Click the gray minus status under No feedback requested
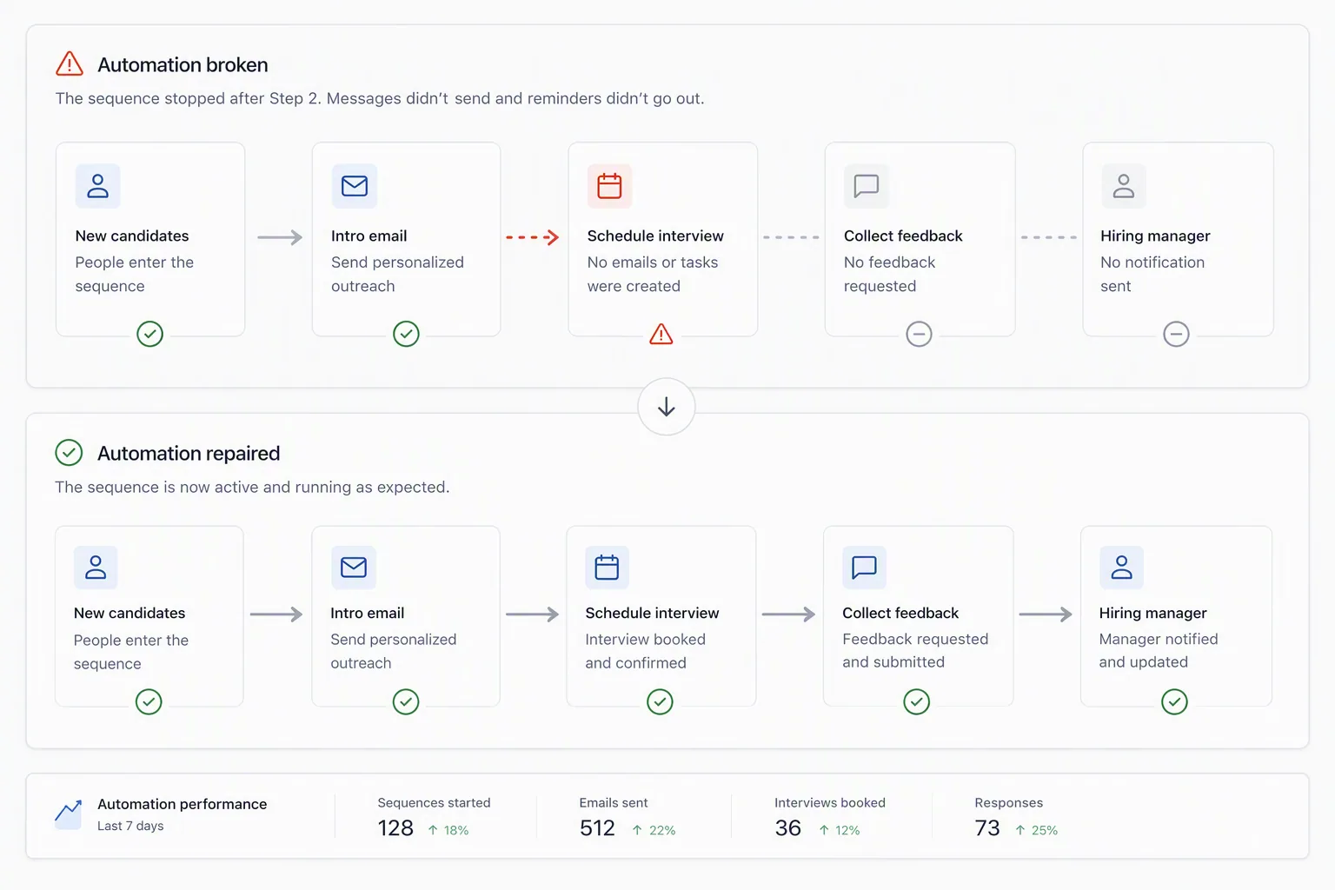 click(x=919, y=335)
